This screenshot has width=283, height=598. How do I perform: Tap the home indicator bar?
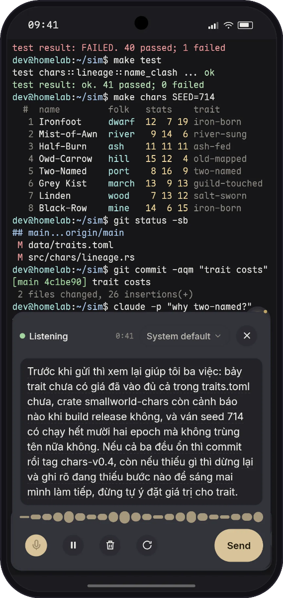point(141,586)
